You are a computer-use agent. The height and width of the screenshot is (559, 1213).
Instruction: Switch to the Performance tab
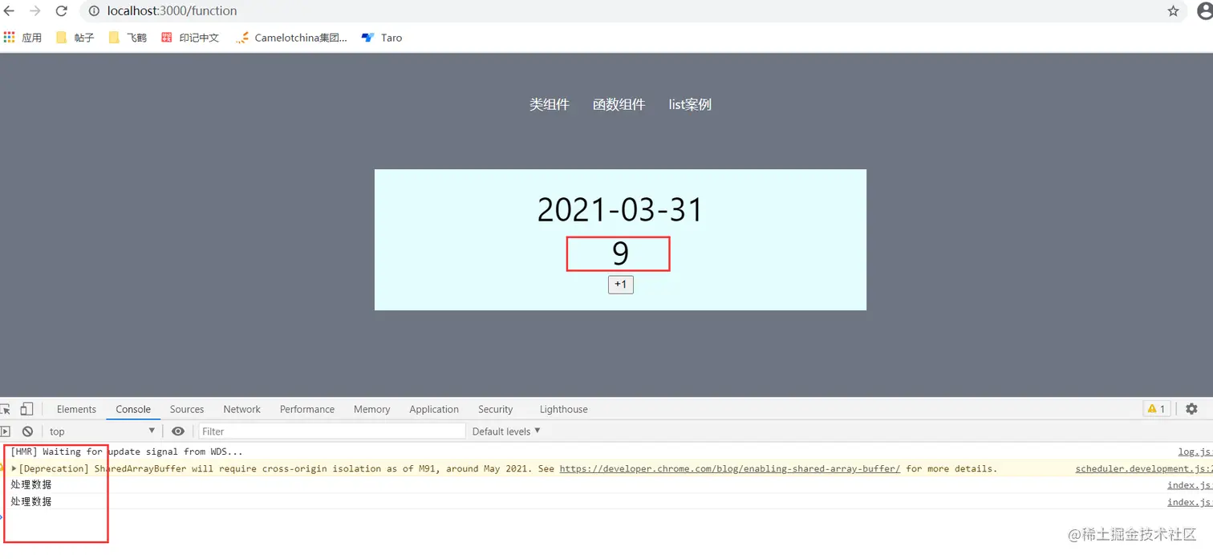click(307, 409)
